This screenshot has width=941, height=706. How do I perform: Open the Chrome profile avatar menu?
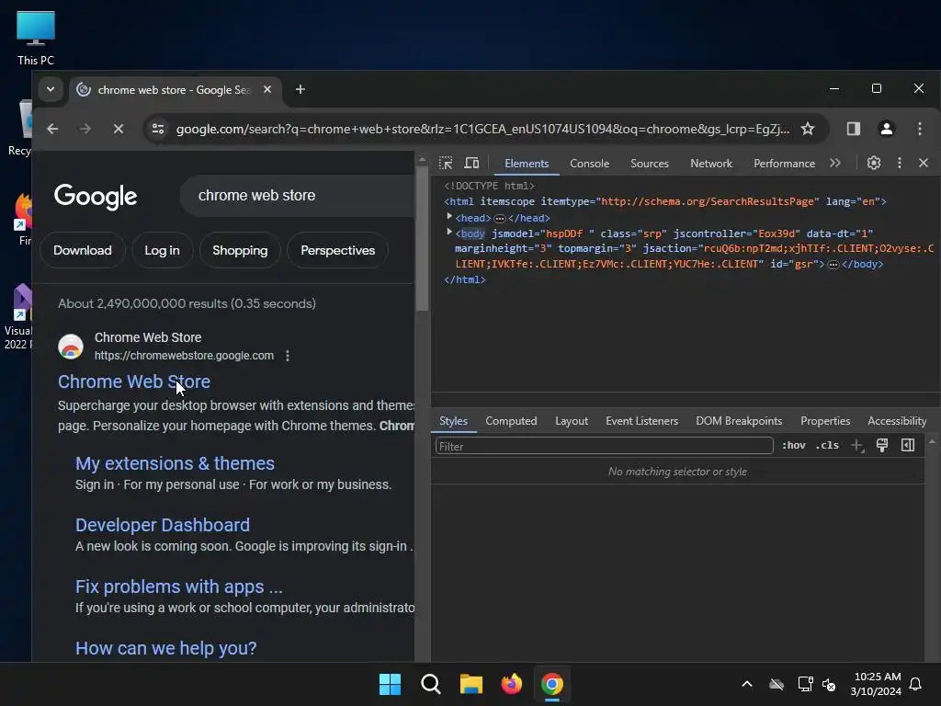coord(887,129)
